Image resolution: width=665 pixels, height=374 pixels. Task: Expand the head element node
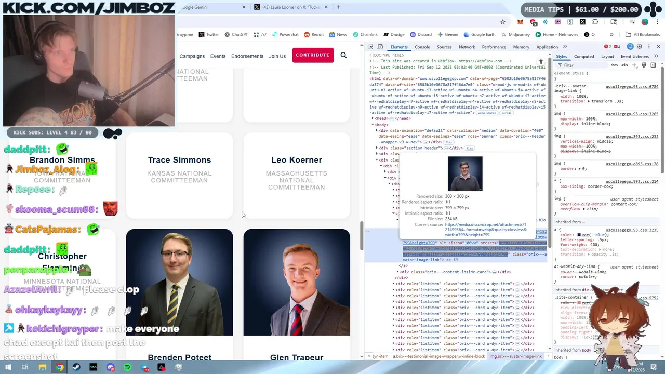point(373,118)
